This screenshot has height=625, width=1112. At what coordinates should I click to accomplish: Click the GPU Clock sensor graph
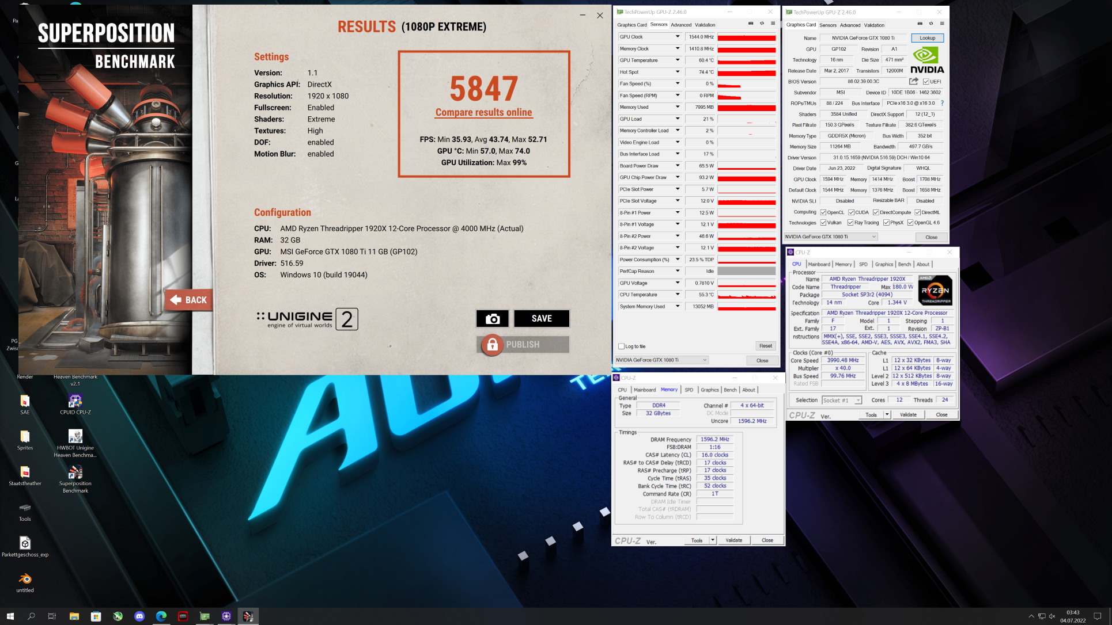tap(747, 37)
